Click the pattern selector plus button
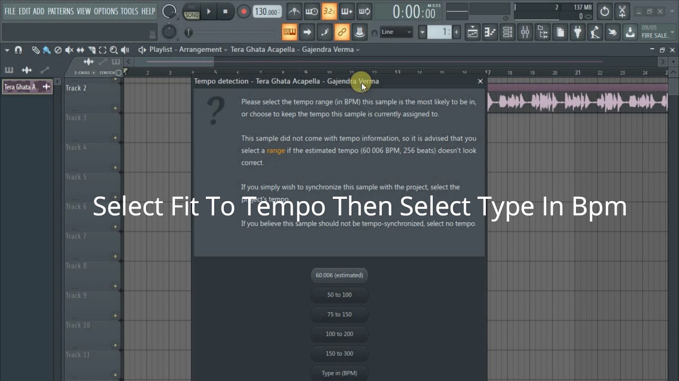 pos(456,32)
